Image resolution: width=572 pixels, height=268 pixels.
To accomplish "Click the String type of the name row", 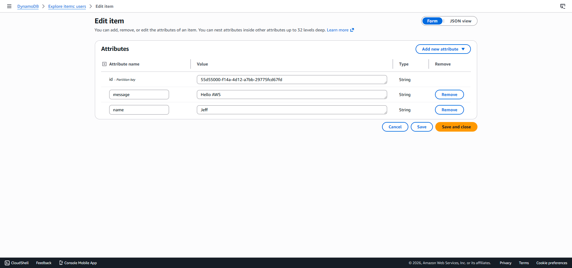I will click(x=404, y=110).
